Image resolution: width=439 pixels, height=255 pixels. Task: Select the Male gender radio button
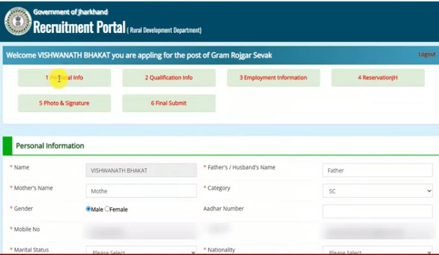click(88, 209)
